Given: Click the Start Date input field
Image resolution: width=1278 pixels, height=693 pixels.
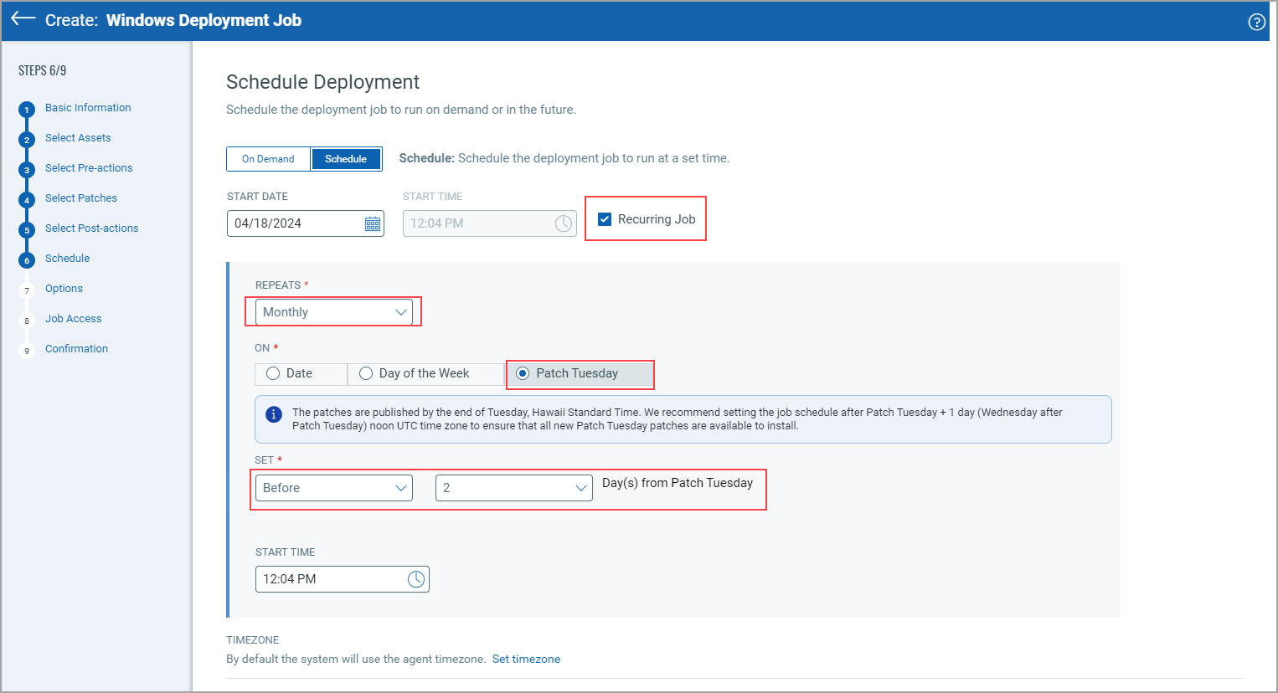Looking at the screenshot, I should pos(306,223).
